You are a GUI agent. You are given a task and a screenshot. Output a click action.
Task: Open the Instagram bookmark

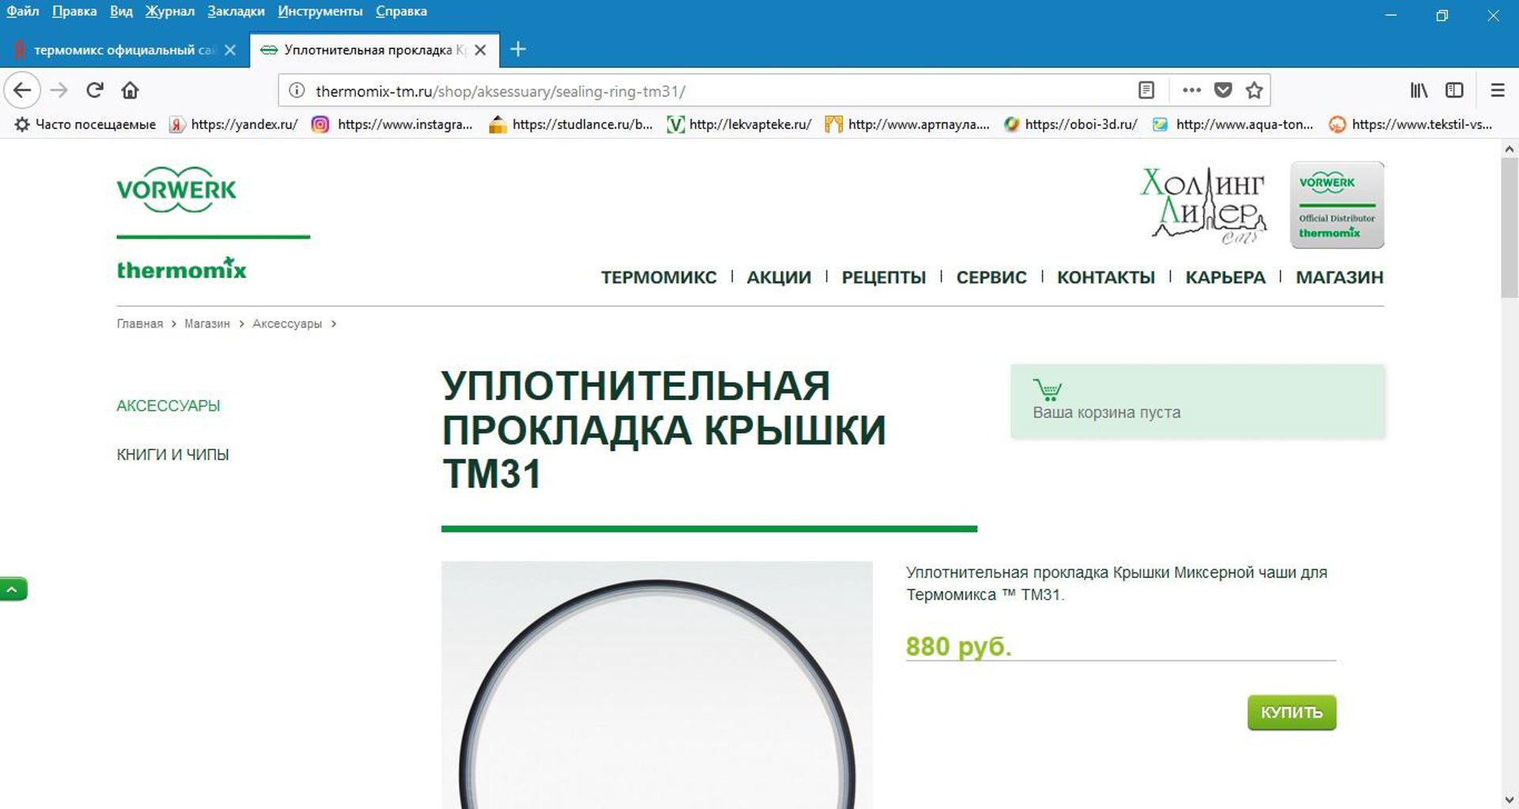392,124
